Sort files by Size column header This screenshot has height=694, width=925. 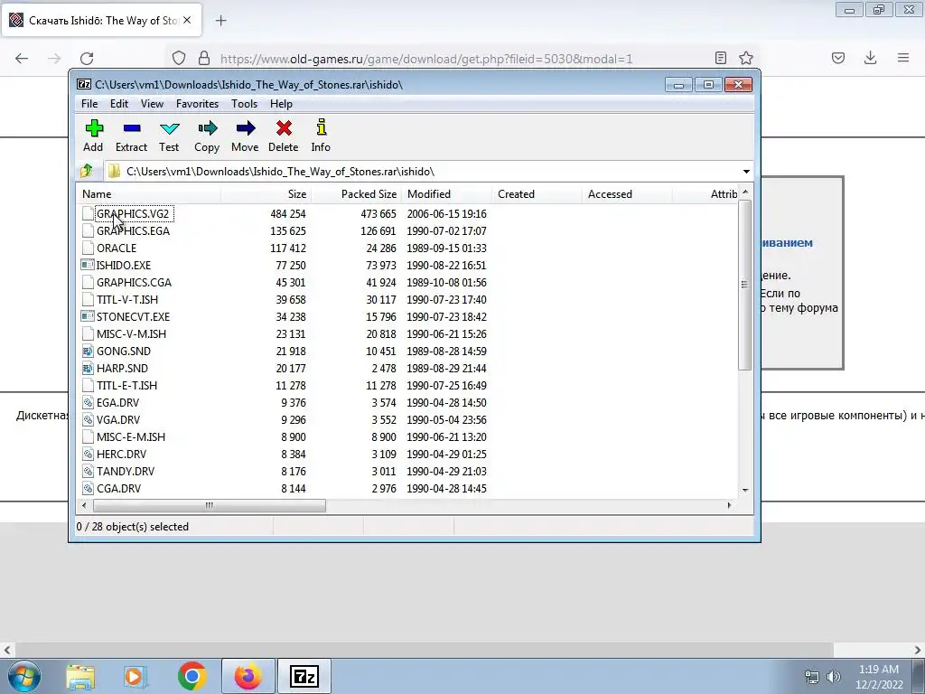[266, 194]
